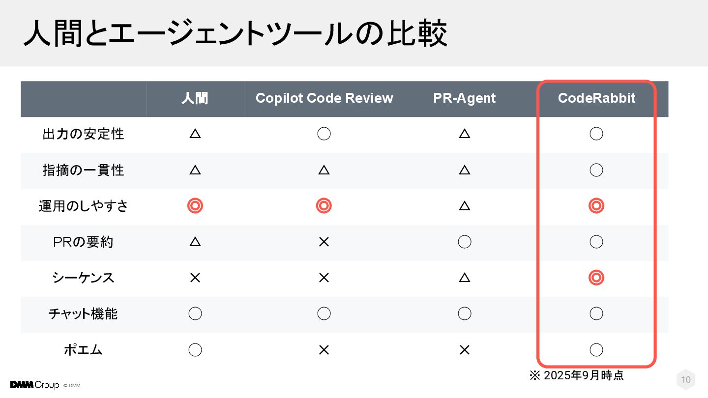Image resolution: width=708 pixels, height=398 pixels.
Task: Select the PR-Agent column header
Action: pos(465,98)
